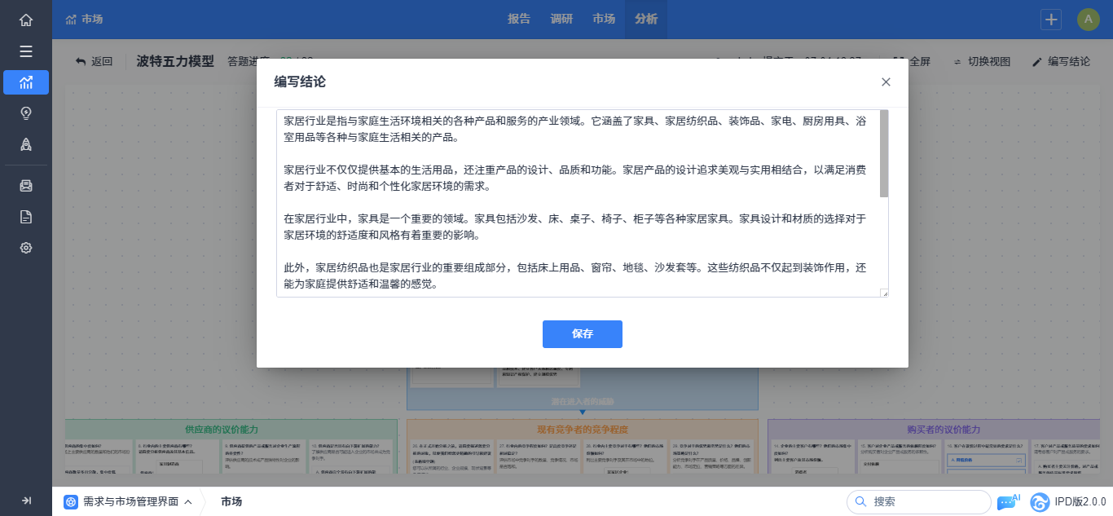
Task: Expand the sidebar with arrow icon
Action: point(26,501)
